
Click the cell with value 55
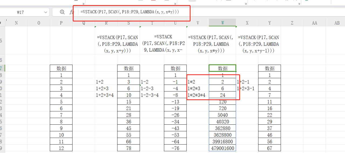129,135
